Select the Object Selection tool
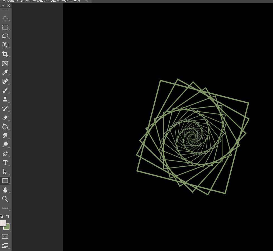The width and height of the screenshot is (273, 251). 5,45
